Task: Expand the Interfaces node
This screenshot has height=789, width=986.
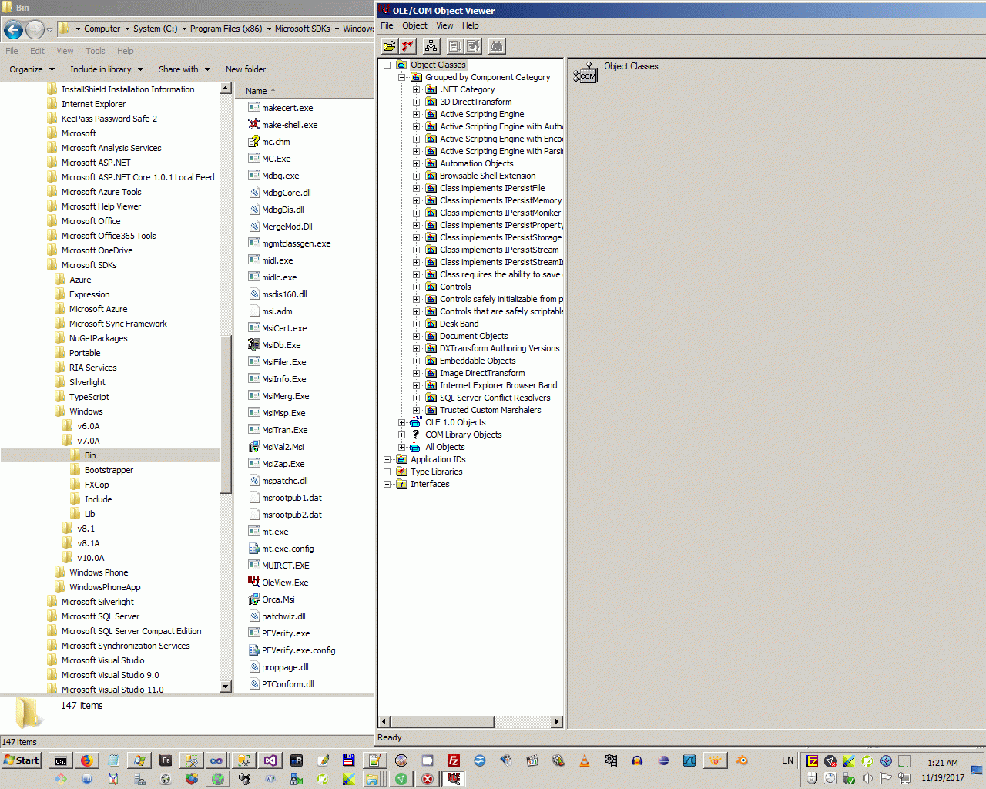Action: 387,484
